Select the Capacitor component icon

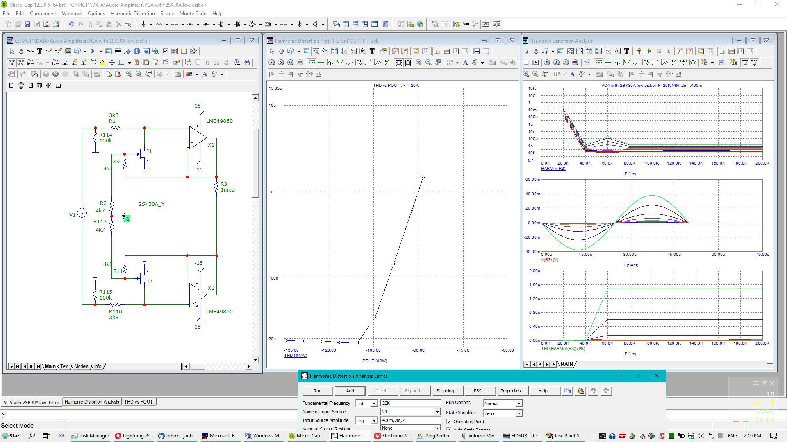pos(175,24)
